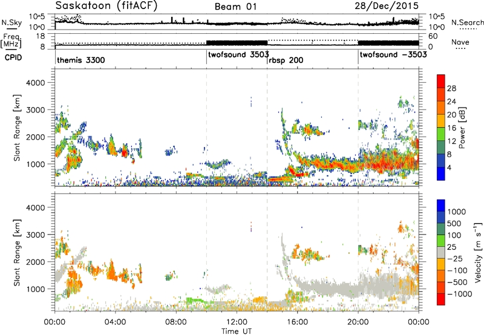Image resolution: width=484 pixels, height=335 pixels.
Task: Click the black frequency band under twofsound 3503
Action: point(237,43)
